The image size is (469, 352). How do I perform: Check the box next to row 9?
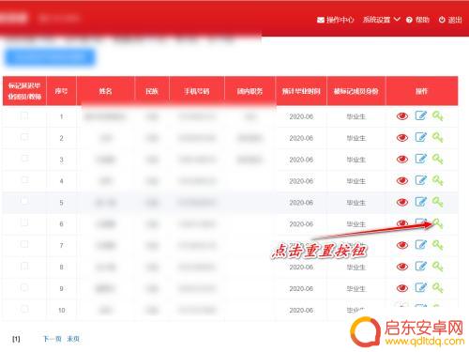pos(24,287)
